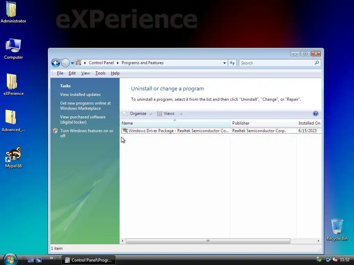The image size is (354, 265).
Task: Click the magnifier search icon
Action: tap(317, 63)
